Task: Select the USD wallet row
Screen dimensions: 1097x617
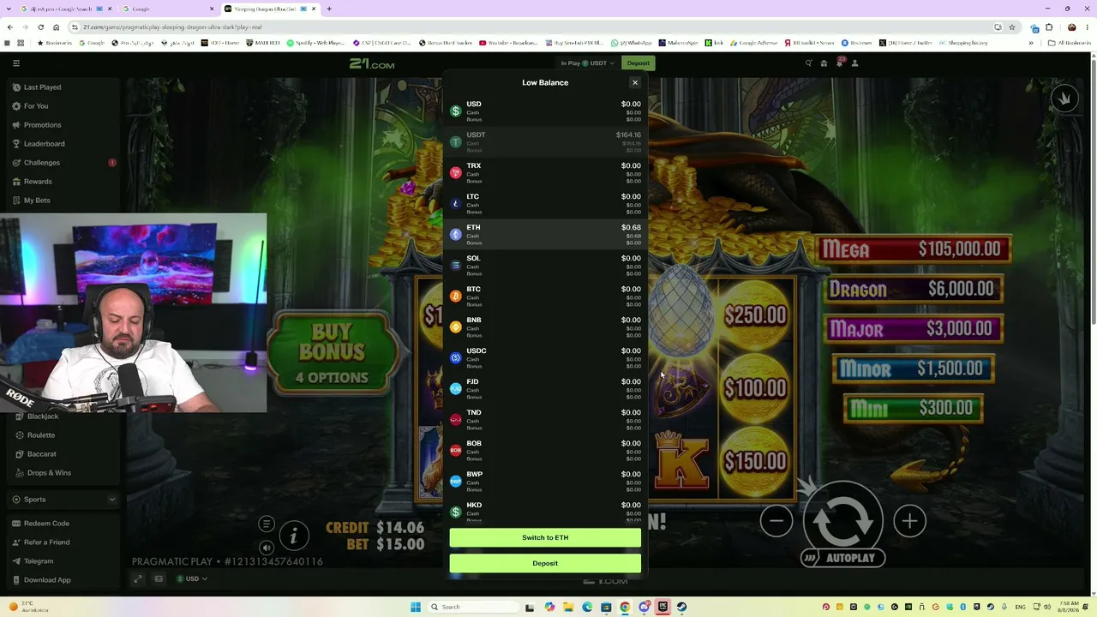Action: [x=545, y=111]
